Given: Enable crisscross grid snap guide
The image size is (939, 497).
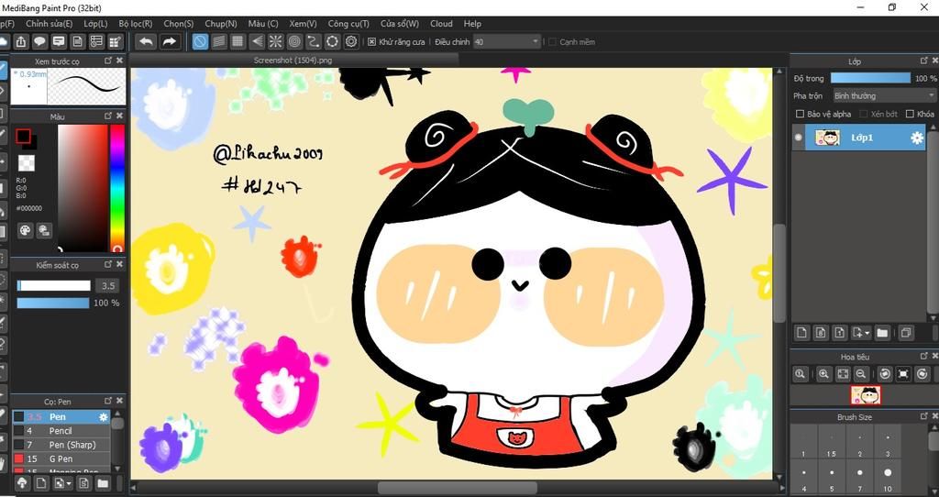Looking at the screenshot, I should coord(238,41).
